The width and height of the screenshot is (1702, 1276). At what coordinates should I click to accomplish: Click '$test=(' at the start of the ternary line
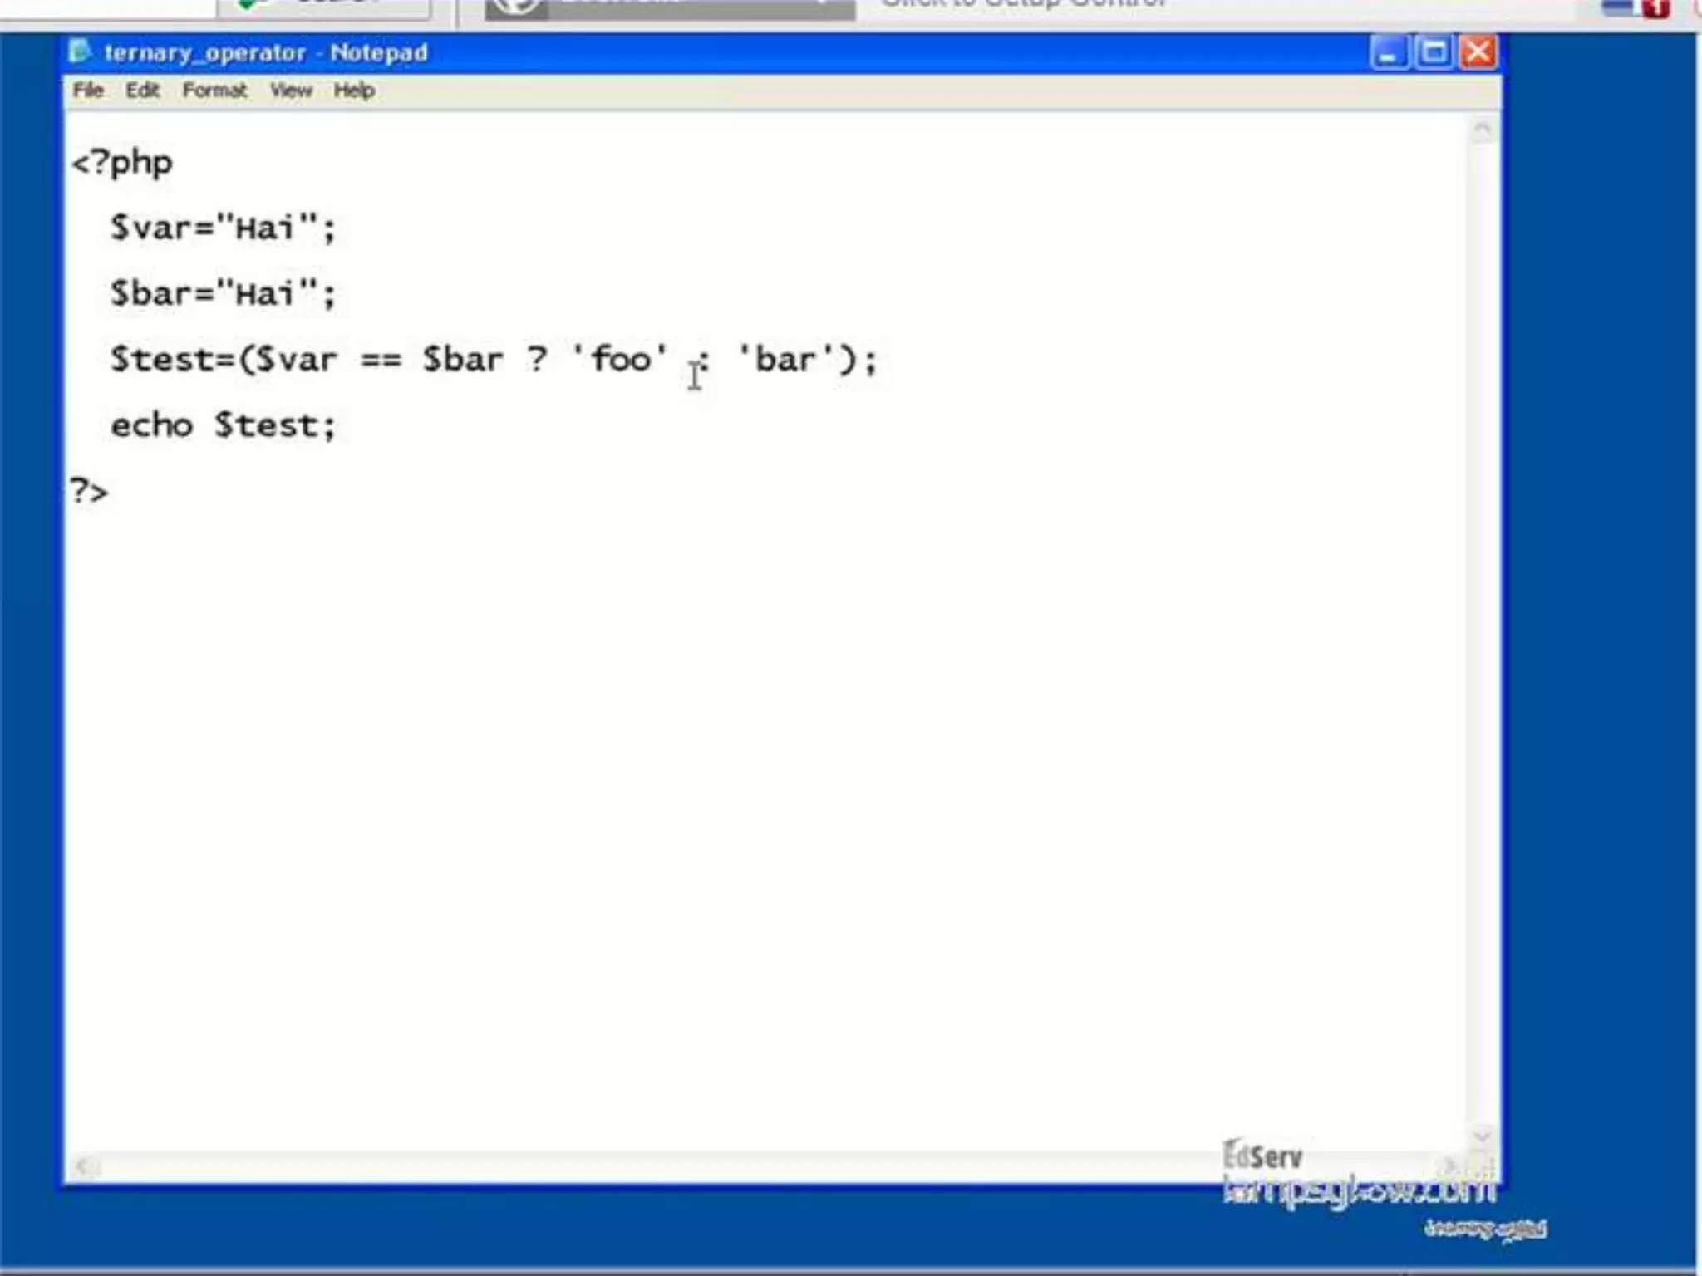click(x=184, y=359)
